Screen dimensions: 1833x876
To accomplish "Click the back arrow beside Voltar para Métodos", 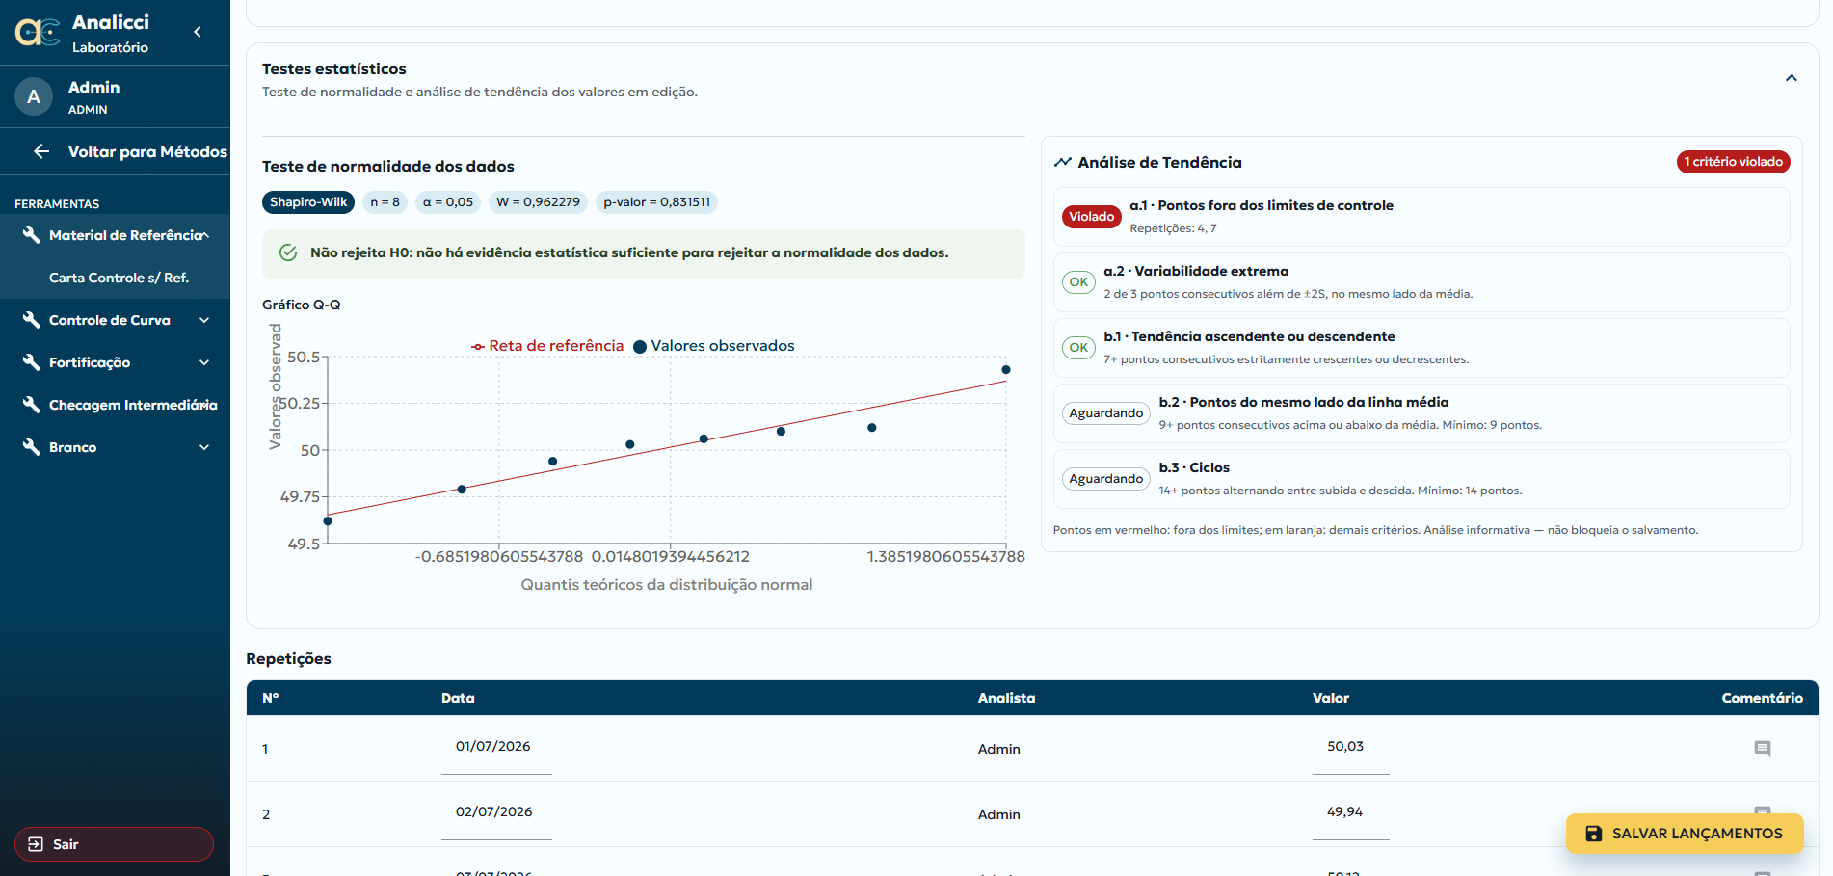I will [41, 151].
